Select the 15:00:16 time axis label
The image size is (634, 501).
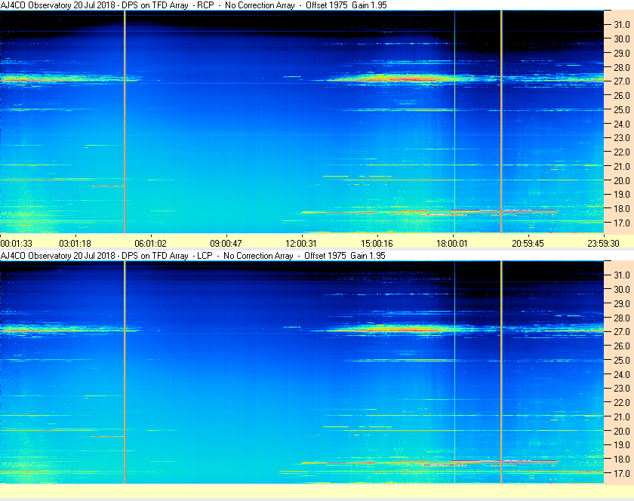[377, 244]
